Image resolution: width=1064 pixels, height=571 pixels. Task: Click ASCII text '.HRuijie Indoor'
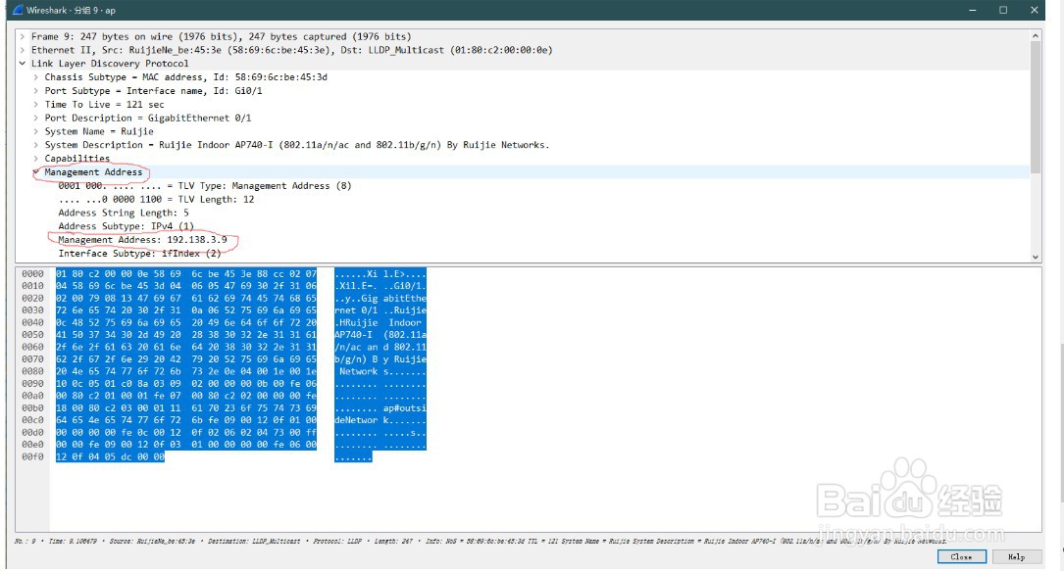coord(378,322)
